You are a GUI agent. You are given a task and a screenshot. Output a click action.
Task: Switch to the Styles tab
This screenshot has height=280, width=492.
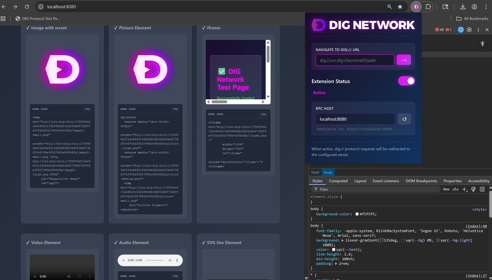tap(317, 181)
